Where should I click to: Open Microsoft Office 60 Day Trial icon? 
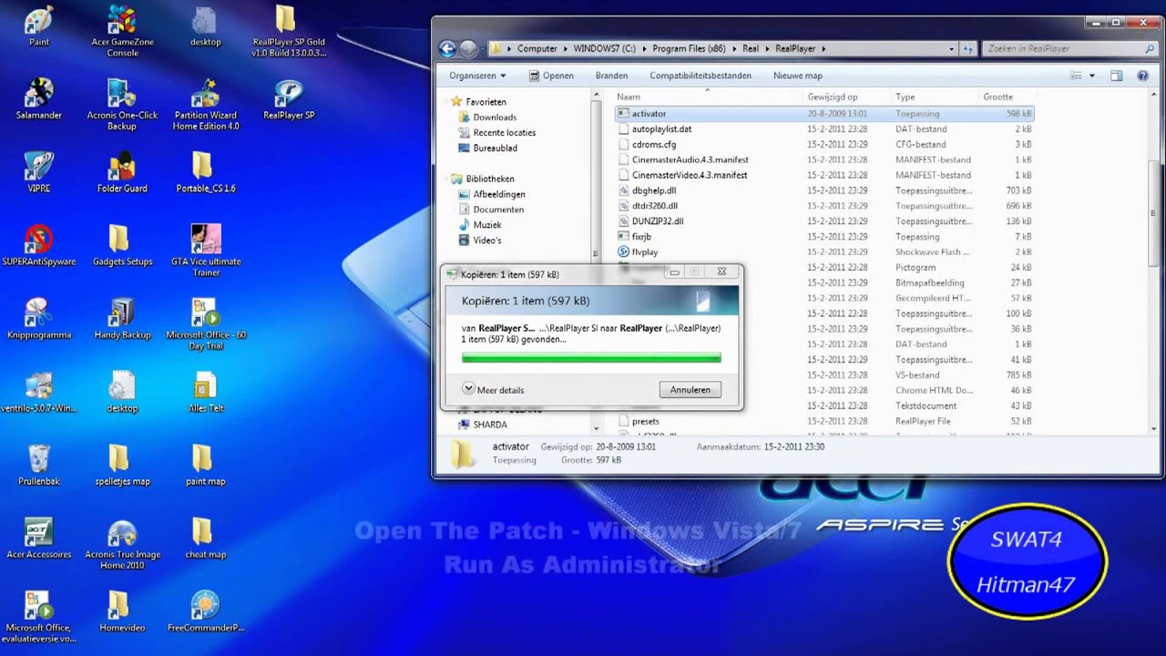[206, 323]
